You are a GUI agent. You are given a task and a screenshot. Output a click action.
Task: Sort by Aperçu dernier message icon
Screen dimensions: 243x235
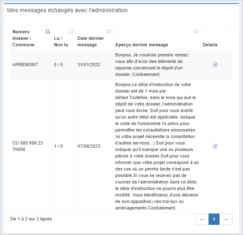point(196,31)
